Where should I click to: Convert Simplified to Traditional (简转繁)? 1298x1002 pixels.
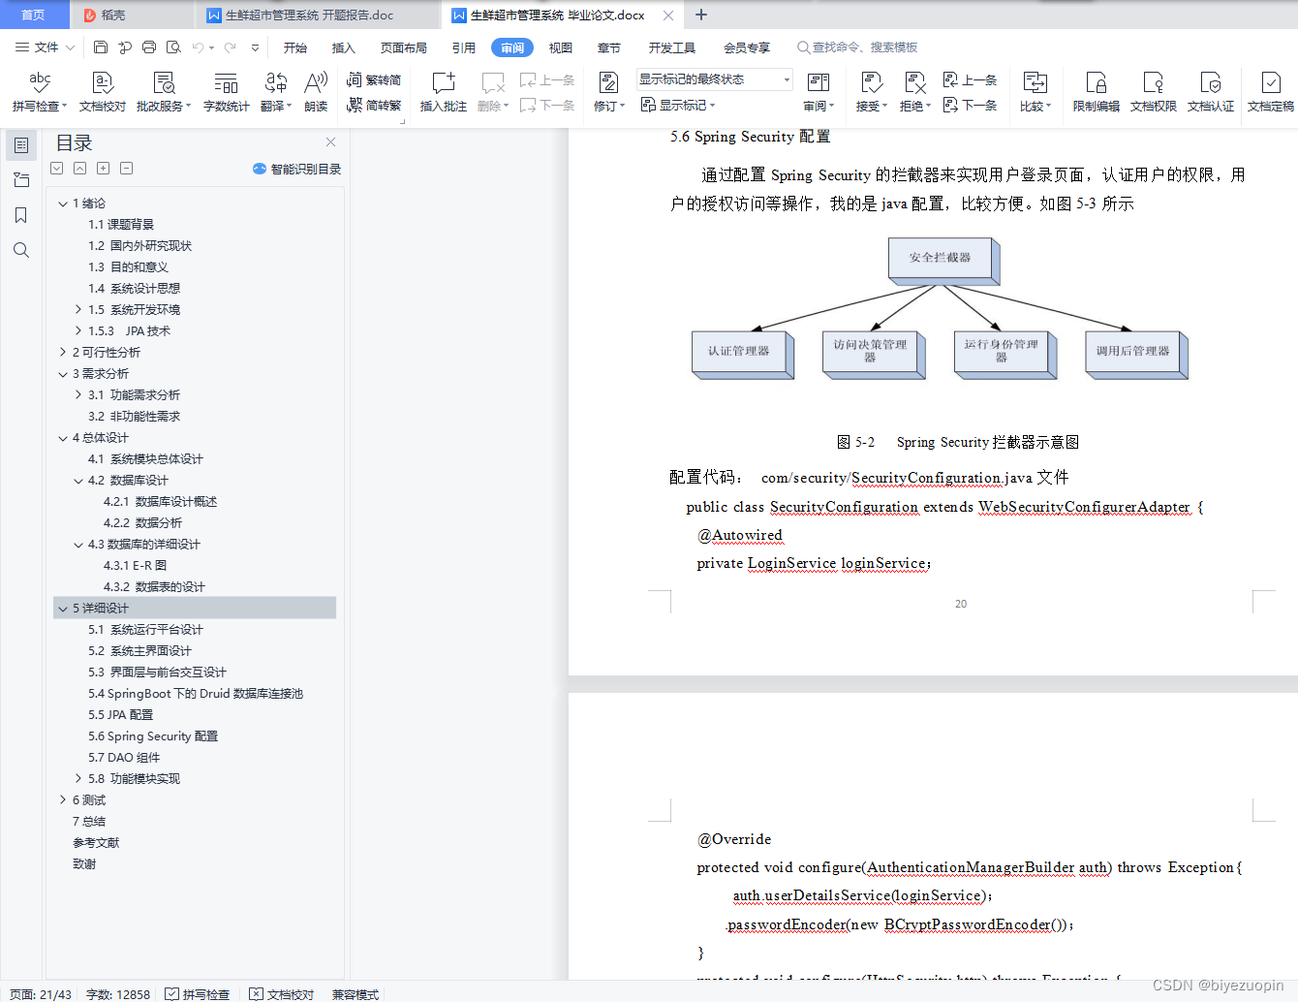click(x=374, y=105)
